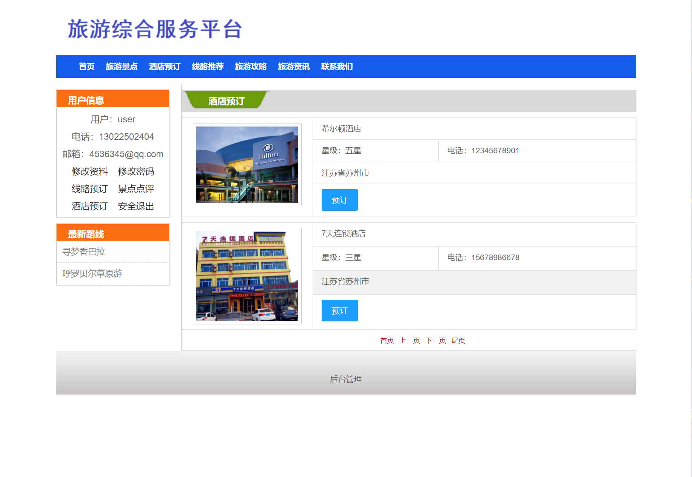The width and height of the screenshot is (692, 477).
Task: Return to 首页 via top navigation
Action: pos(86,66)
